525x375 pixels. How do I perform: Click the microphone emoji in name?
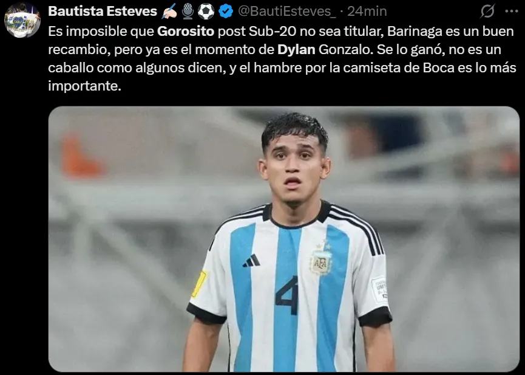(188, 12)
